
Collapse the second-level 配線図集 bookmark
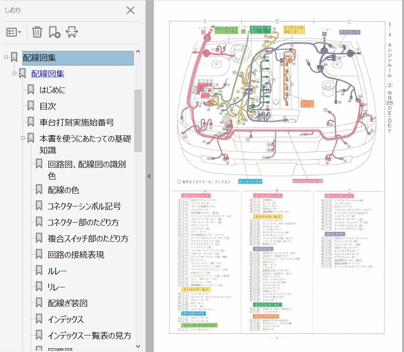(15, 73)
